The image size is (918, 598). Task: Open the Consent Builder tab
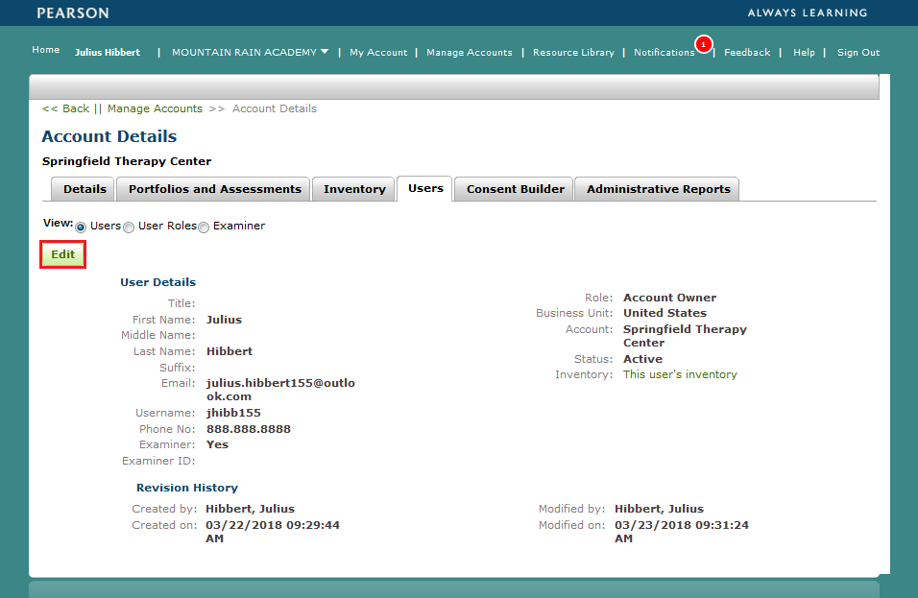point(513,189)
